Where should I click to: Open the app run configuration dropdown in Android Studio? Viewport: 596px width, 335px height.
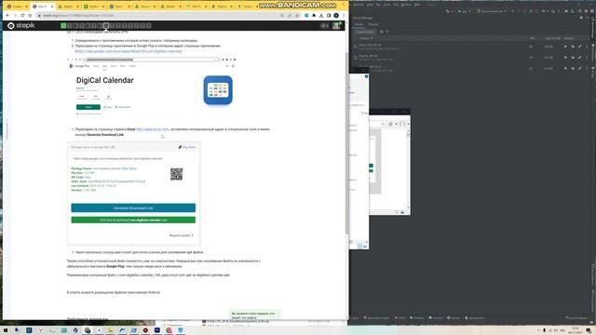465,11
